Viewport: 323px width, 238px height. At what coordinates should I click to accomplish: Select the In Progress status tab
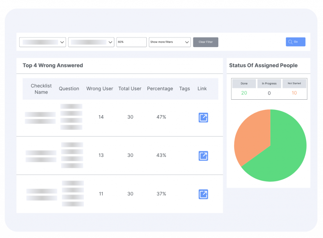point(269,84)
